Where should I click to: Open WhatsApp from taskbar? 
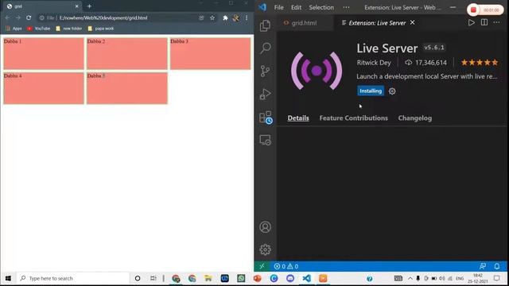(241, 278)
